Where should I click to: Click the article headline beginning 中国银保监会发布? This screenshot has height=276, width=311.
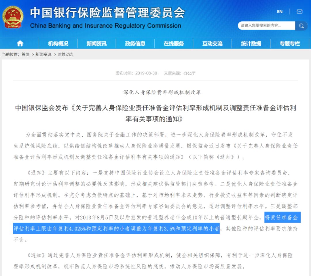click(x=155, y=113)
